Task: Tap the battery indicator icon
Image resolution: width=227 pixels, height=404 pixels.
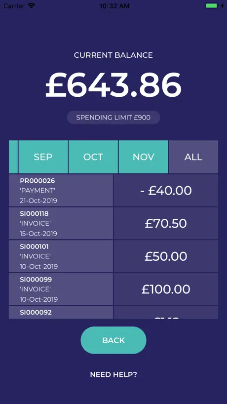Action: 211,5
